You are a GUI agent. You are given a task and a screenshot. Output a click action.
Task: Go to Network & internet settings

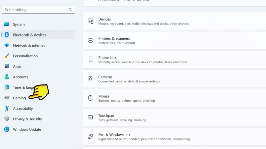click(x=38, y=45)
